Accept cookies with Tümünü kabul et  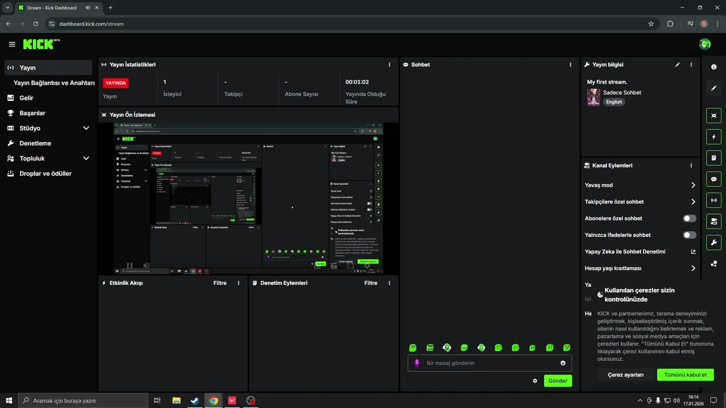pos(685,375)
